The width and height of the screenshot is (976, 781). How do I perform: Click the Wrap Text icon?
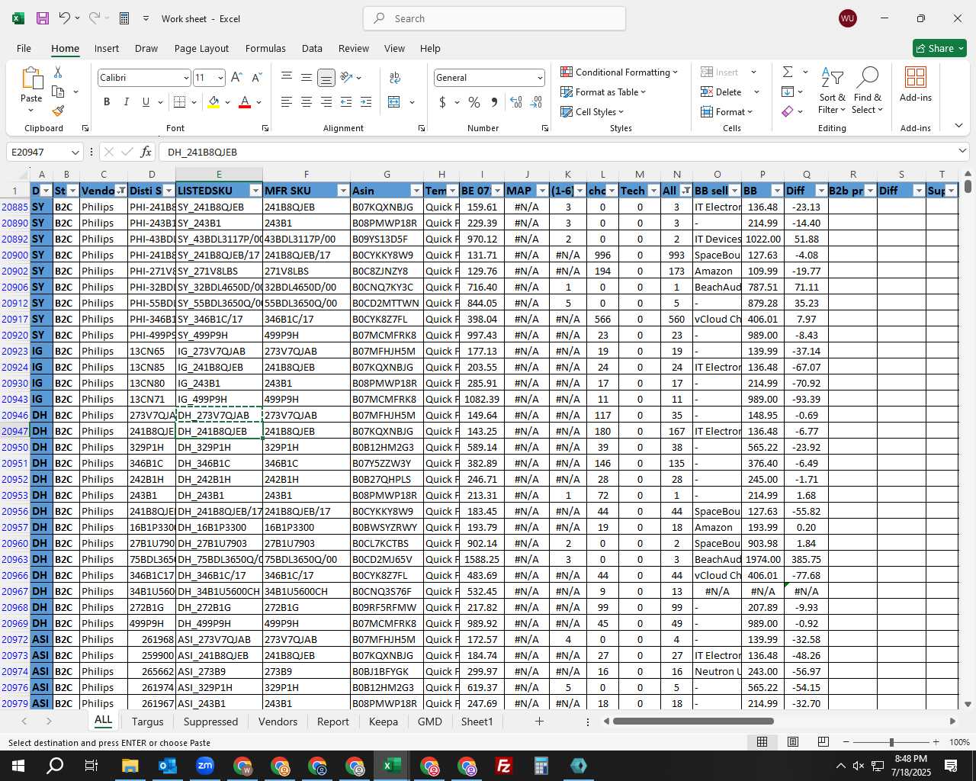click(x=395, y=78)
